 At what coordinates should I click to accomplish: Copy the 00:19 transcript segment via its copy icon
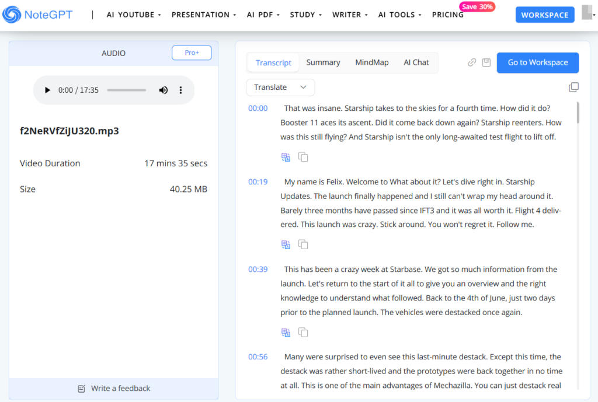coord(303,244)
